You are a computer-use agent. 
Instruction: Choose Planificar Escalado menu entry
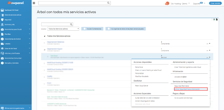coord(142,76)
